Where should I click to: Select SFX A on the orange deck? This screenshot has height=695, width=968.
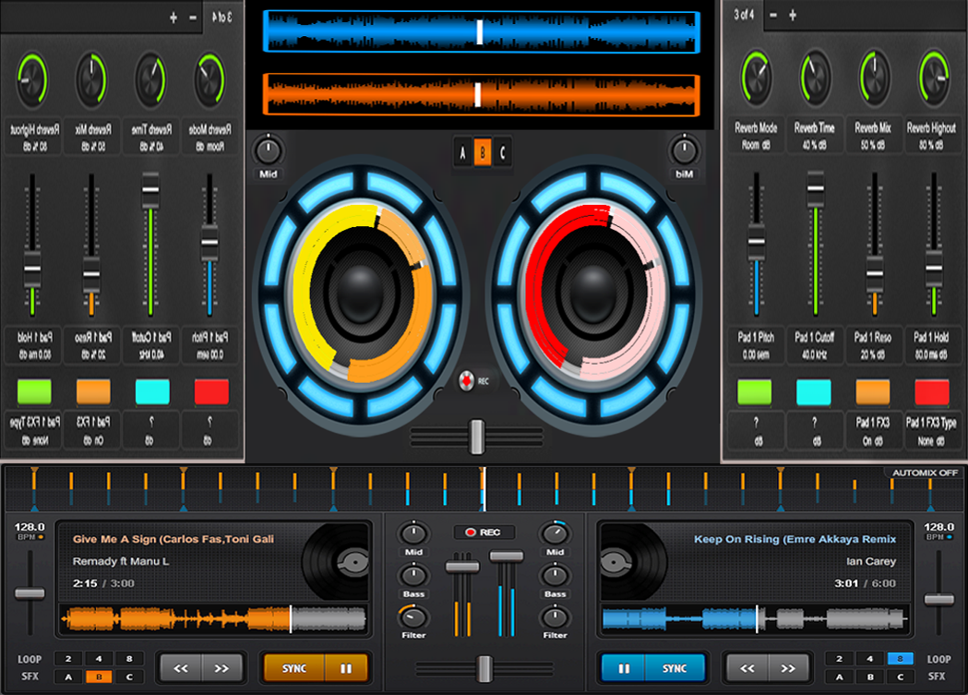pyautogui.click(x=68, y=677)
